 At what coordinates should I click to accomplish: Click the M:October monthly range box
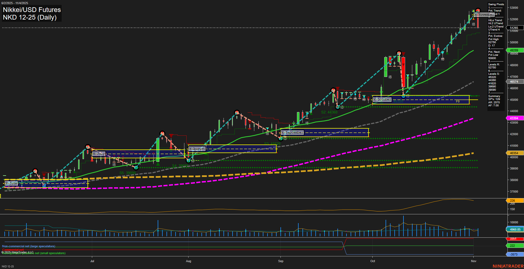click(x=382, y=99)
